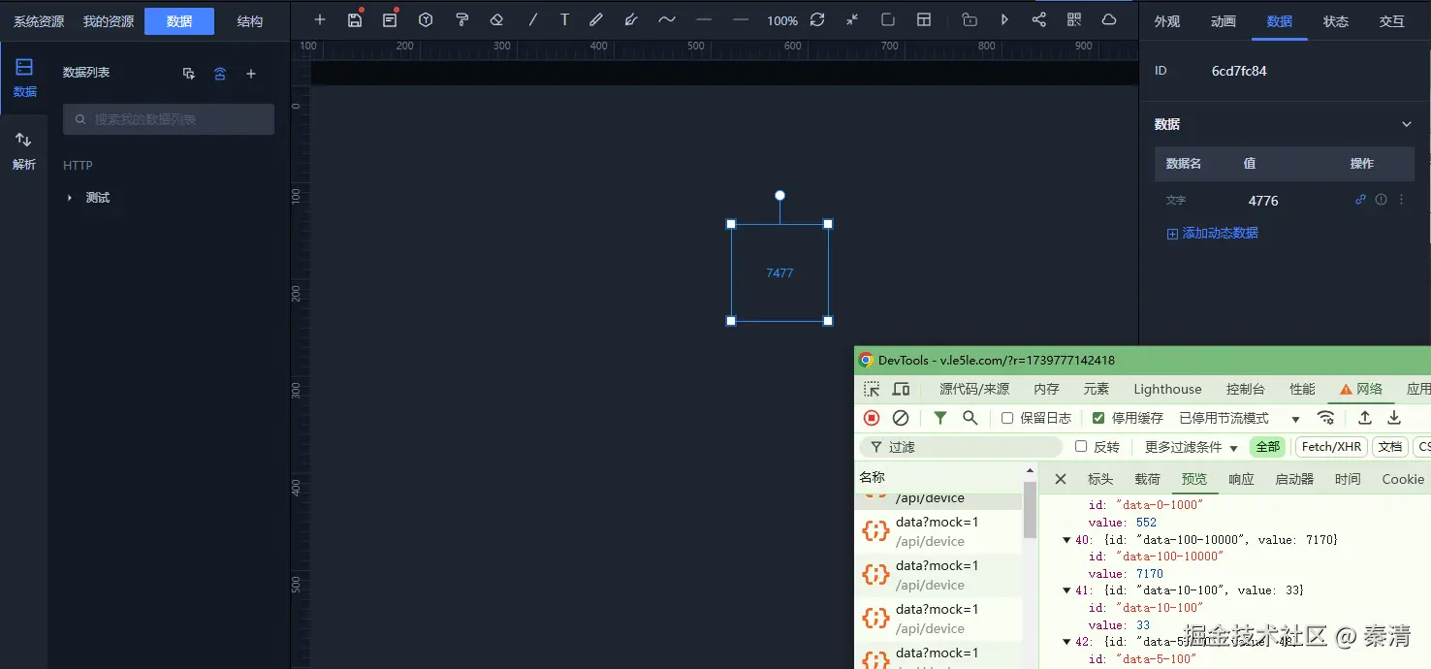Viewport: 1431px width, 669px height.
Task: Select the 全部 filter chip
Action: [x=1268, y=447]
